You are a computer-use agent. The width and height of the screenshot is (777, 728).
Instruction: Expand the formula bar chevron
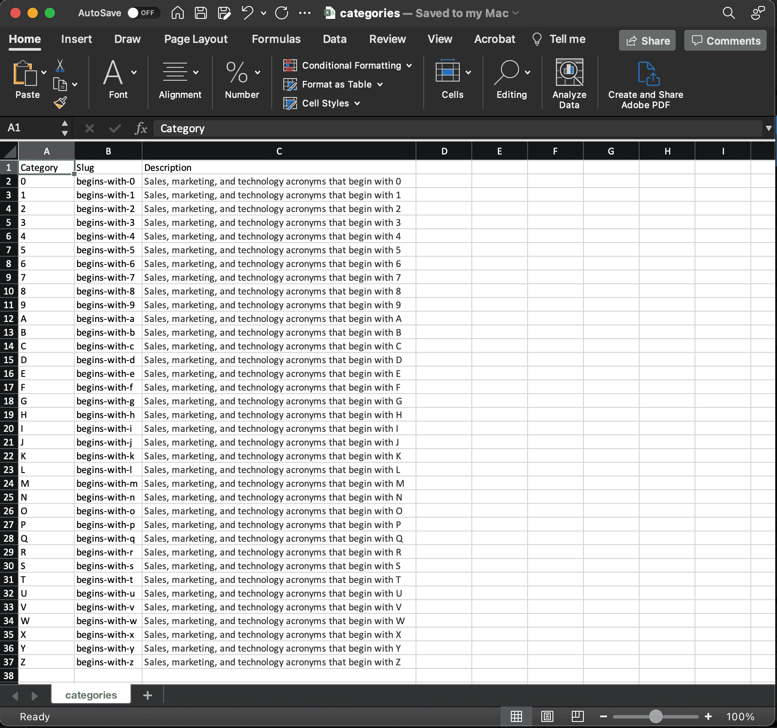[x=768, y=128]
